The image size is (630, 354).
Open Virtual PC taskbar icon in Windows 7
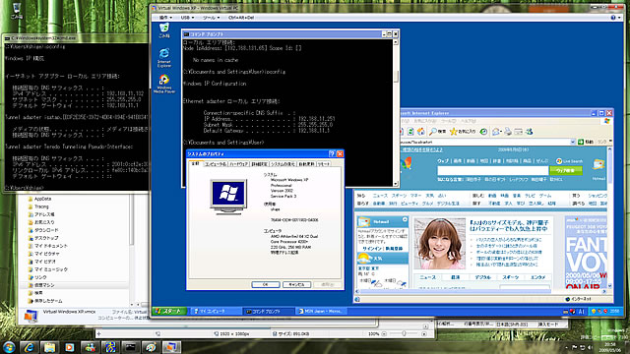(171, 347)
